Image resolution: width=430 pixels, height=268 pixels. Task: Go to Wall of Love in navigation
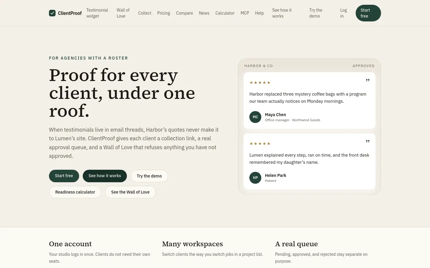123,13
